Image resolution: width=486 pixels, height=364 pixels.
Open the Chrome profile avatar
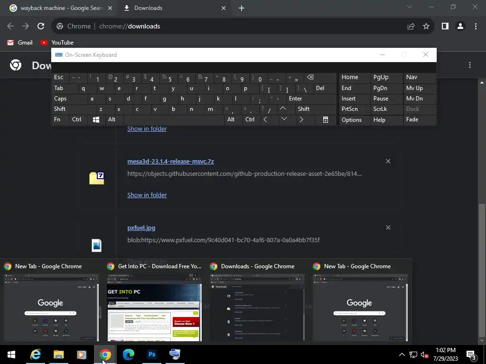click(x=460, y=27)
